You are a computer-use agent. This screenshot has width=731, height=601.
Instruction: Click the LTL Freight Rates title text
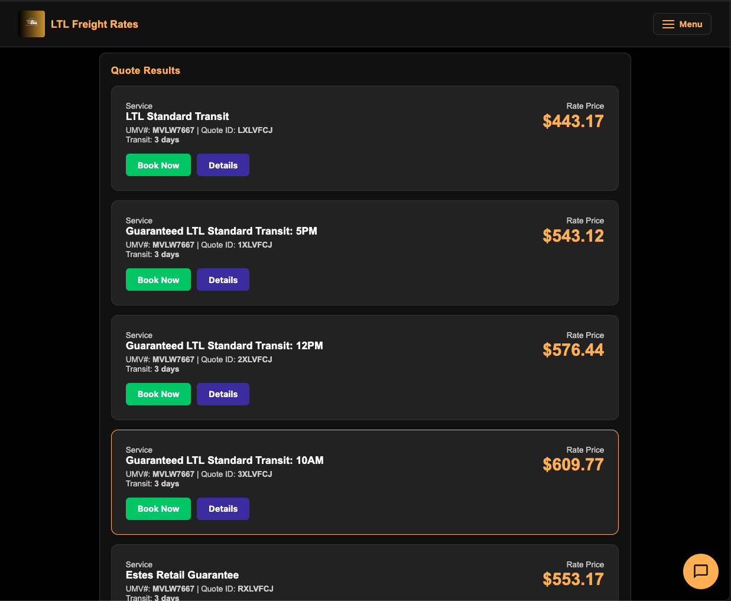point(94,24)
